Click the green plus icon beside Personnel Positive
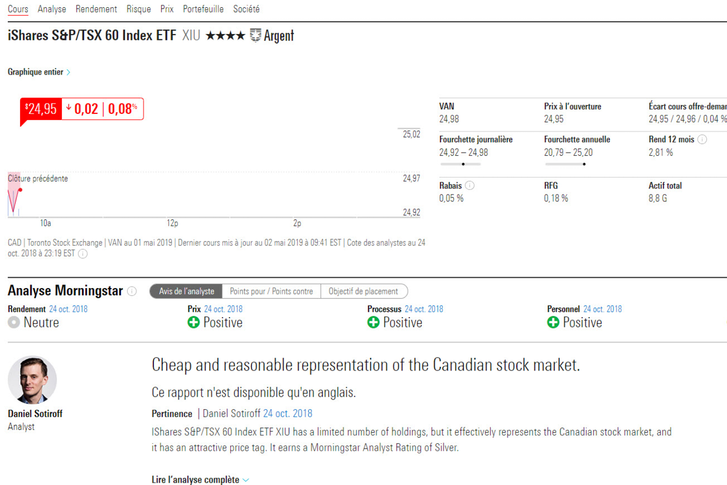The height and width of the screenshot is (485, 727). point(553,323)
